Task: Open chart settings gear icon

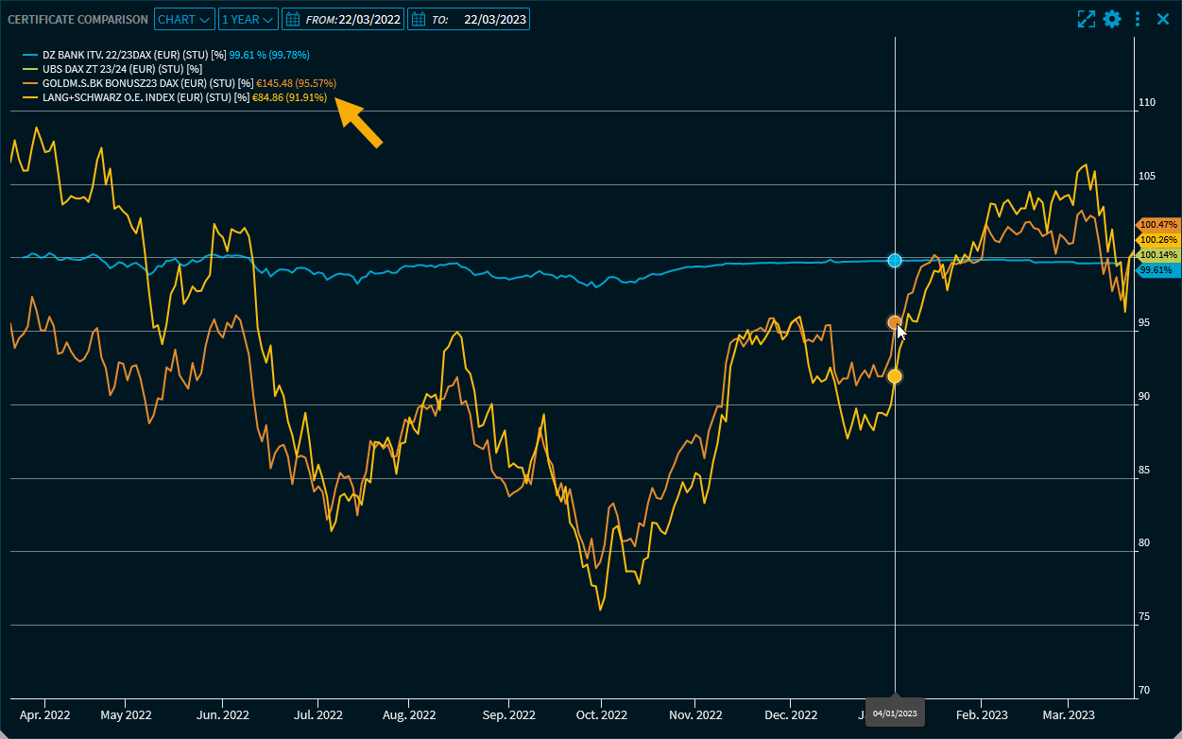Action: 1112,19
